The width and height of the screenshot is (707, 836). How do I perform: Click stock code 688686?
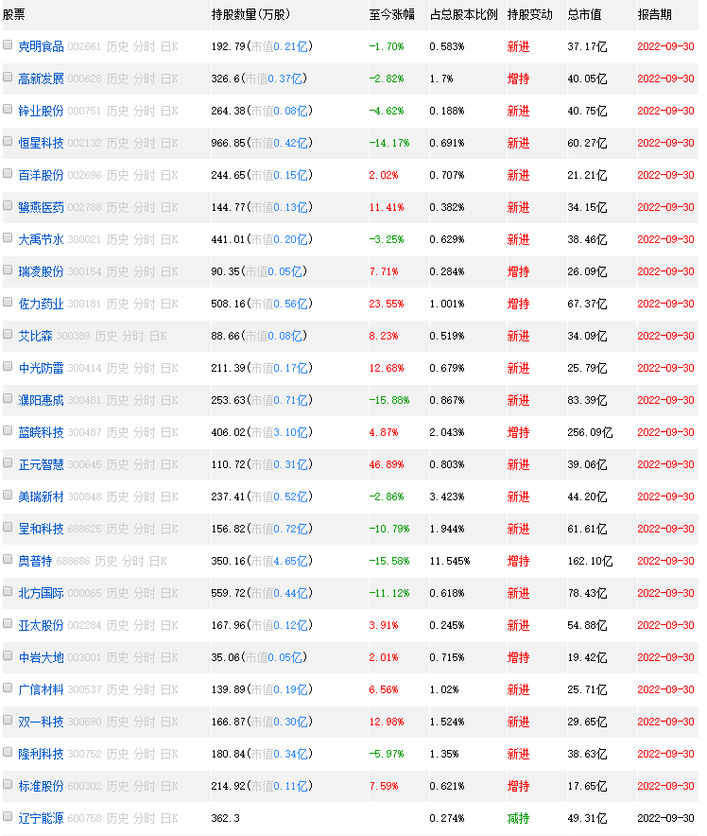click(73, 562)
